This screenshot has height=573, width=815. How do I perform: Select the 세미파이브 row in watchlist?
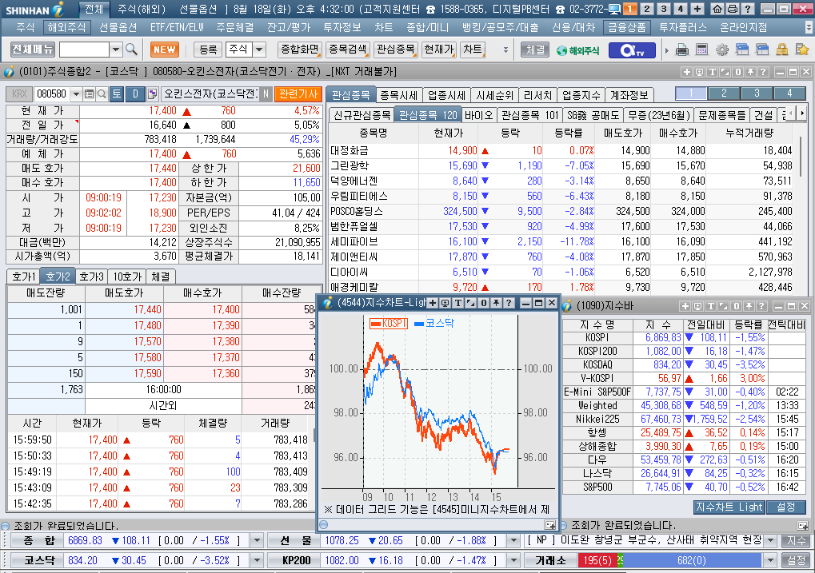(561, 241)
